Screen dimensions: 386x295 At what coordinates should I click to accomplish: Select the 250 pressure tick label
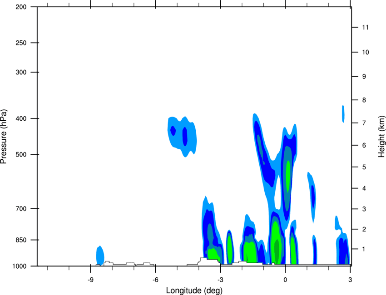click(21, 43)
